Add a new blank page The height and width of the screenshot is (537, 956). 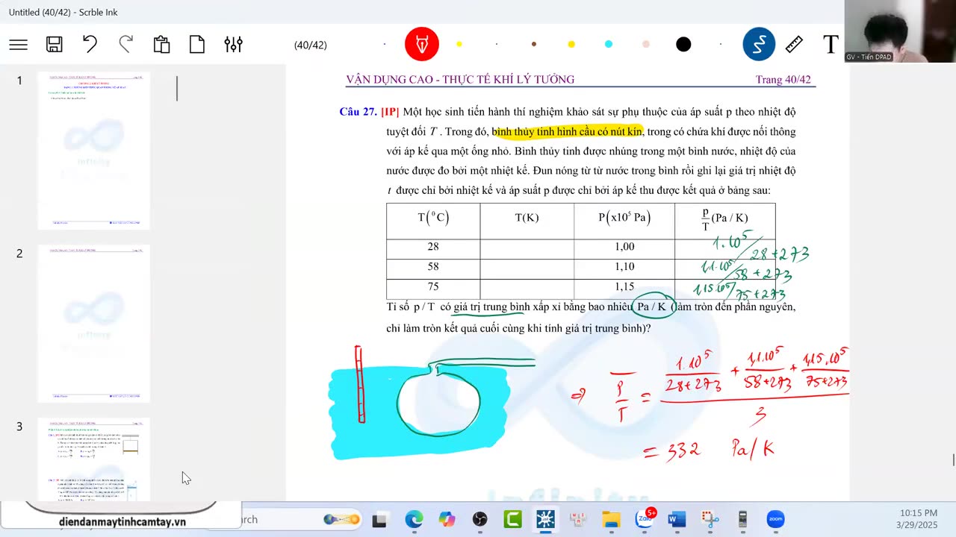197,45
